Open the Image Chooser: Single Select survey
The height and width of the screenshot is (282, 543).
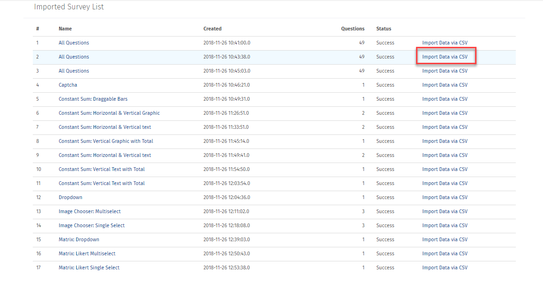pyautogui.click(x=91, y=225)
